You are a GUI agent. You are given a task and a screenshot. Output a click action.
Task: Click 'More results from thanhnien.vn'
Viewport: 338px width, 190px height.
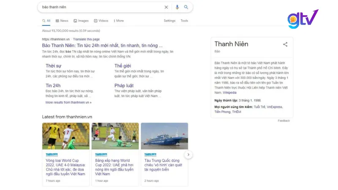point(68,102)
